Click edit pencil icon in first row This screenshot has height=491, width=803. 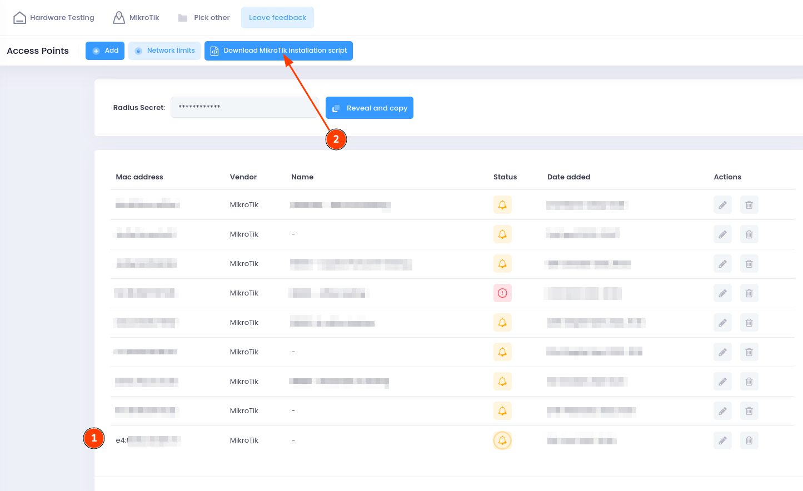point(722,205)
